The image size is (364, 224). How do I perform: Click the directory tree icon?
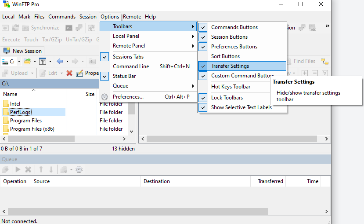point(325,62)
